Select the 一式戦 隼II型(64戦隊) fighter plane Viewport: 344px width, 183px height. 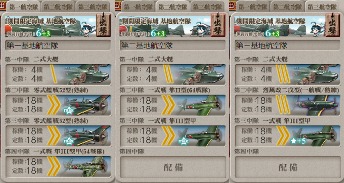[x=173, y=105]
